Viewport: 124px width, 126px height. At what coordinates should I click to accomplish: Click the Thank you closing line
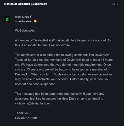pyautogui.click(x=23, y=113)
